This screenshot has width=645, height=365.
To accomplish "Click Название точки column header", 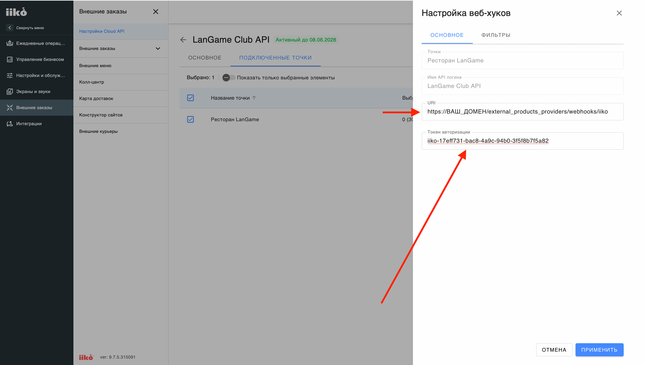I will 230,98.
